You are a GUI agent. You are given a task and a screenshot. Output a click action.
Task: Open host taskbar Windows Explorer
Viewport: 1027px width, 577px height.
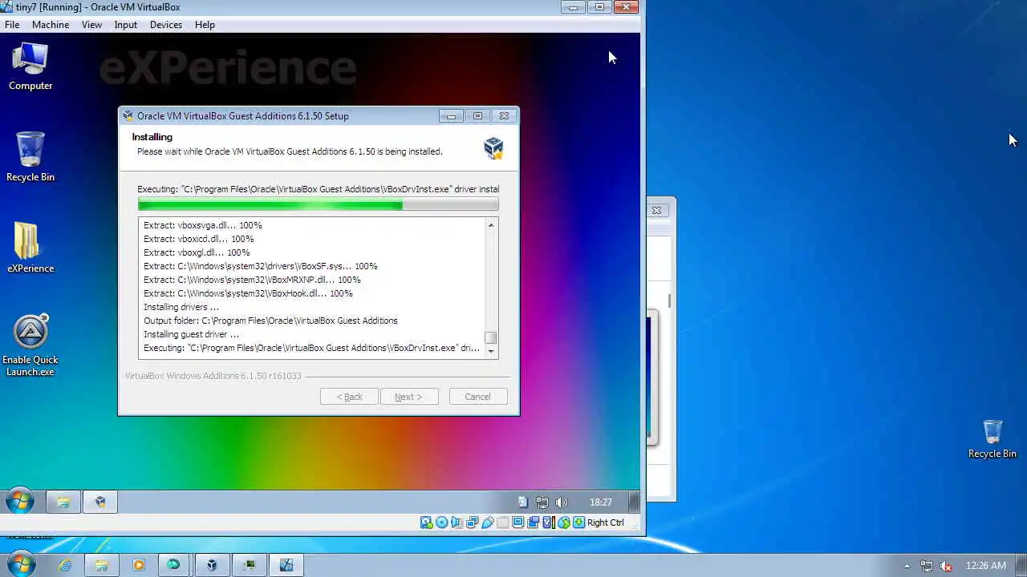[x=101, y=565]
